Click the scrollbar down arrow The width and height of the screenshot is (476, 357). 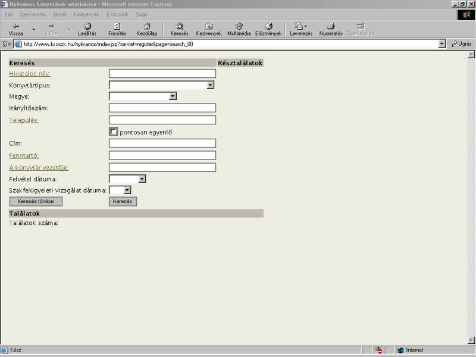pos(471,340)
